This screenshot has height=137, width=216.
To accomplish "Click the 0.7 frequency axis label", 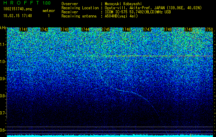I will (x=3, y=113).
